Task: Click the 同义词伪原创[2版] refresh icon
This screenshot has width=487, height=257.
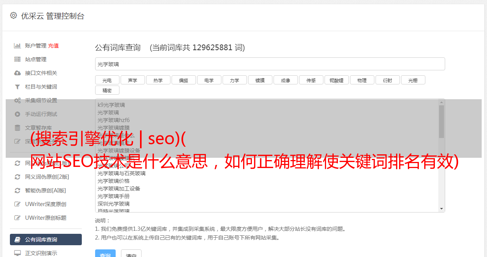Action: click(17, 177)
